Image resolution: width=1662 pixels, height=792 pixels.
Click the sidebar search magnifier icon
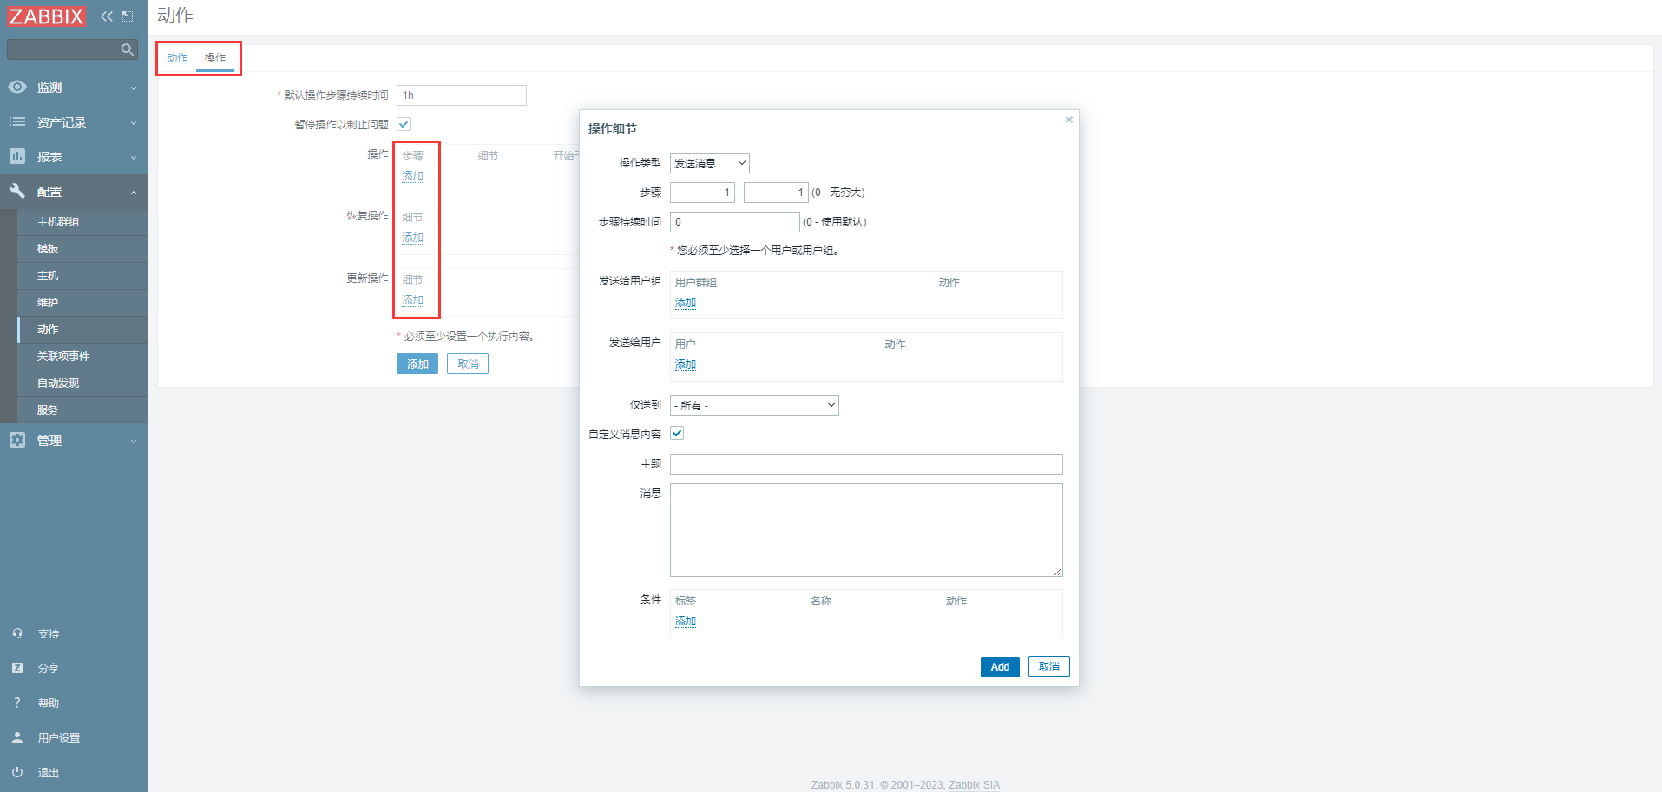point(127,50)
